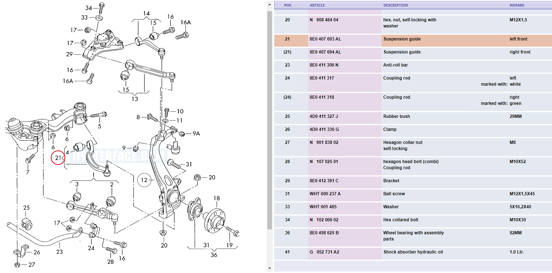Click the DESCRIPTION column header

pyautogui.click(x=395, y=5)
